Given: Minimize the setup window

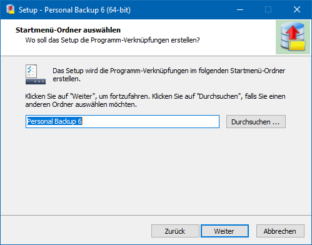Looking at the screenshot, I should click(240, 9).
